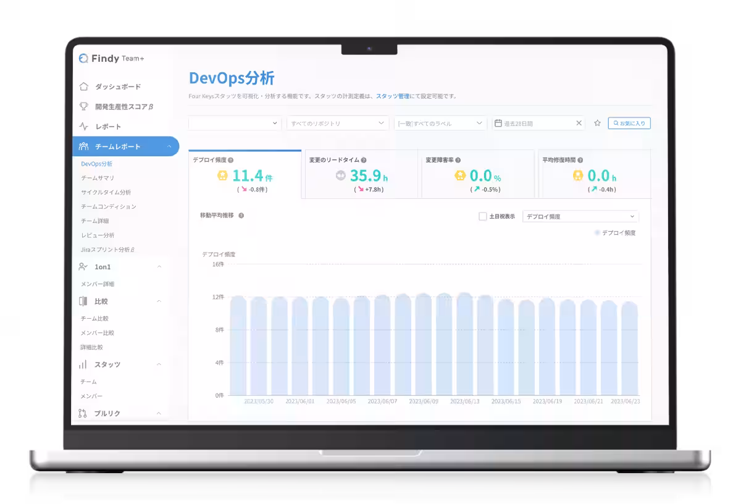This screenshot has width=741, height=504.
Task: Click the お気に入り button
Action: coord(629,124)
